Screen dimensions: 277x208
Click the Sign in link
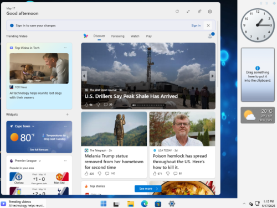pyautogui.click(x=196, y=25)
